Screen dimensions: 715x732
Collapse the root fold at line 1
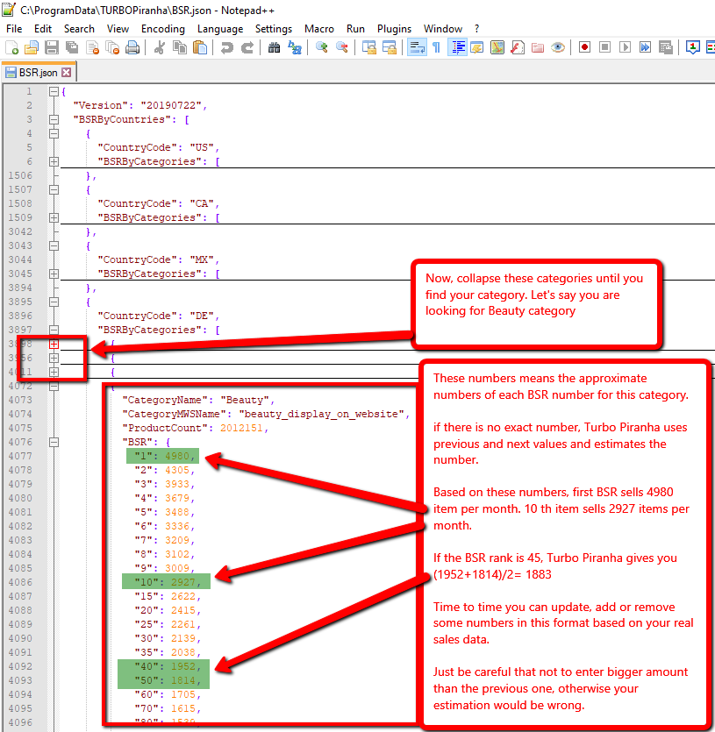pyautogui.click(x=54, y=91)
